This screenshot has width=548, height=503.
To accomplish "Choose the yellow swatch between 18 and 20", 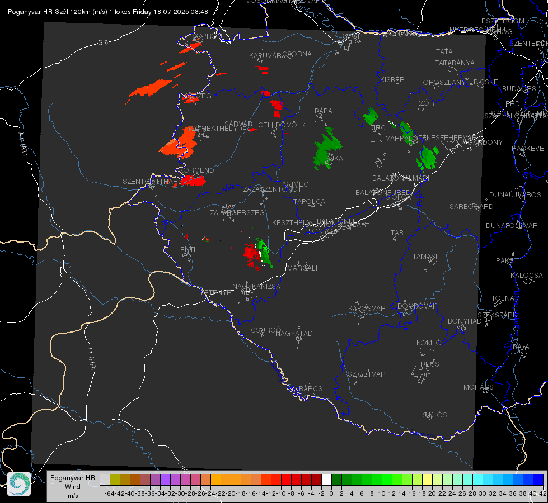I will [x=427, y=480].
